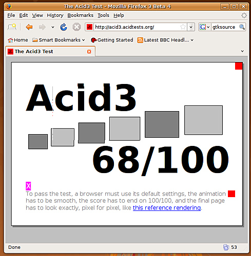Viewport: 251px width, 256px height.
Task: Open the Getting Started bookmark
Action: (112, 40)
